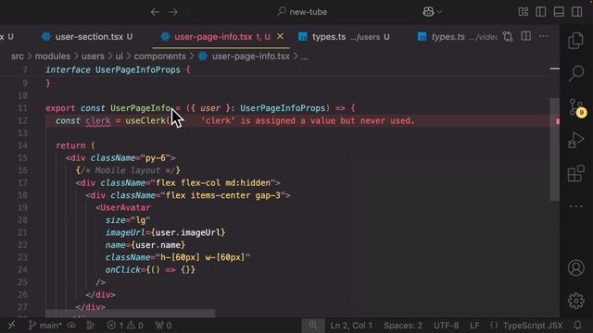Click the vertical editor scrollbar thumb
593x333 pixels.
pyautogui.click(x=554, y=150)
